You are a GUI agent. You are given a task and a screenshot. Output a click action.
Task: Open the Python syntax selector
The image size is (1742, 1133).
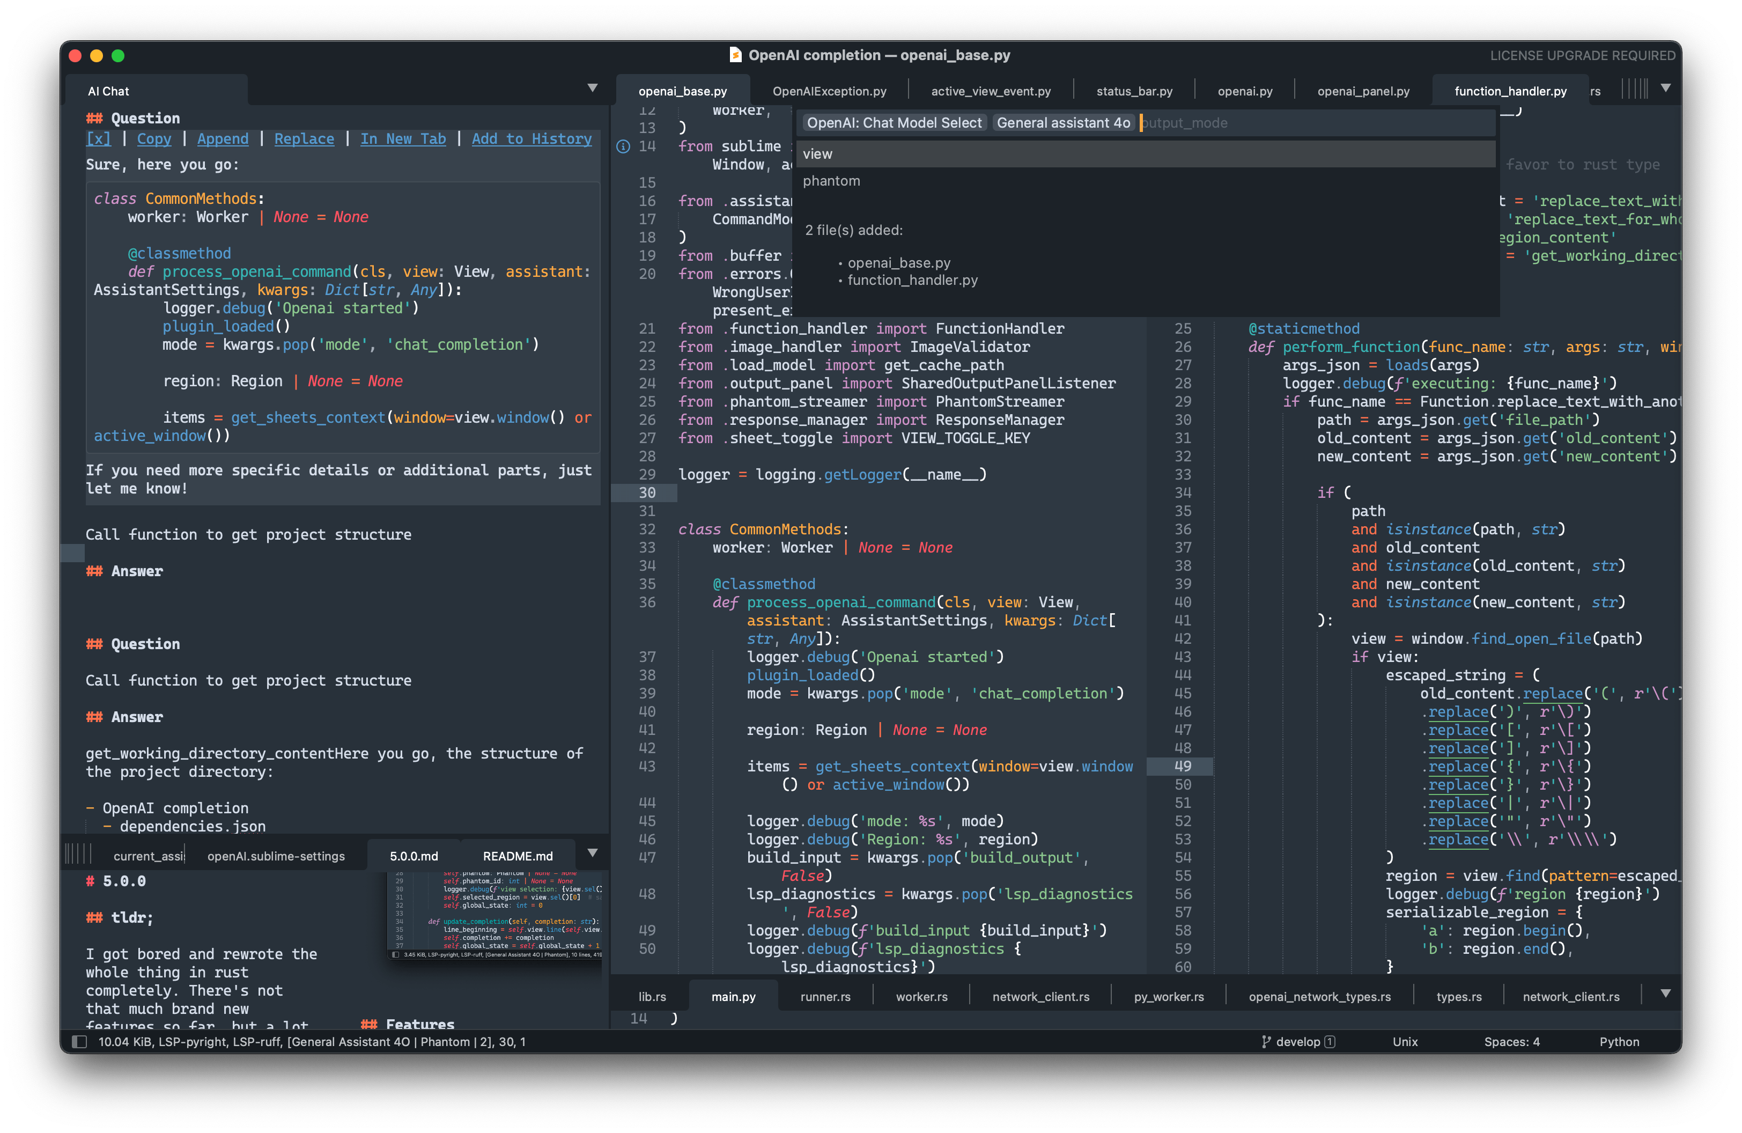(x=1619, y=1041)
